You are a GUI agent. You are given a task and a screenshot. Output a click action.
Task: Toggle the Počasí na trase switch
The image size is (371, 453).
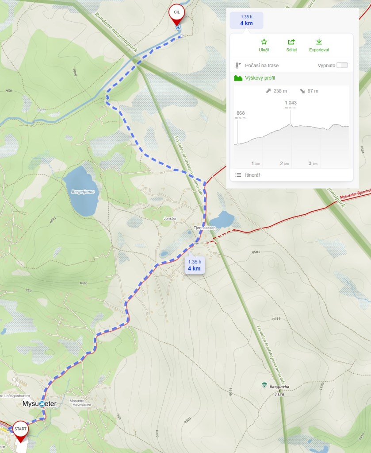[x=342, y=65]
